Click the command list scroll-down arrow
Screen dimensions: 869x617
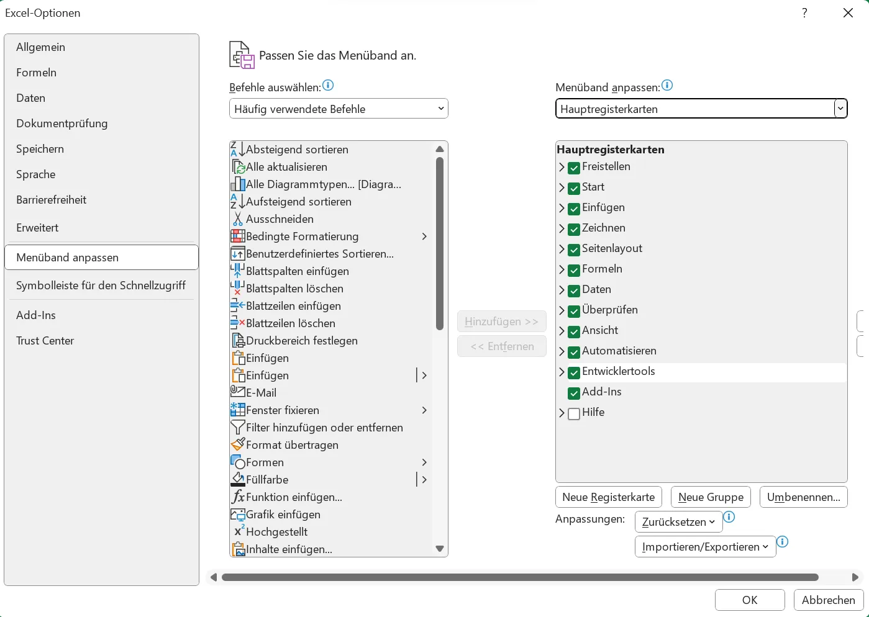tap(440, 549)
